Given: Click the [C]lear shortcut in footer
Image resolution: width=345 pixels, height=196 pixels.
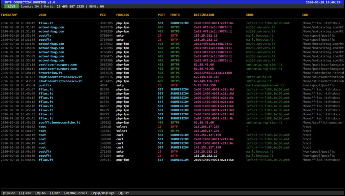Looking at the screenshot, I should [x=25, y=193].
